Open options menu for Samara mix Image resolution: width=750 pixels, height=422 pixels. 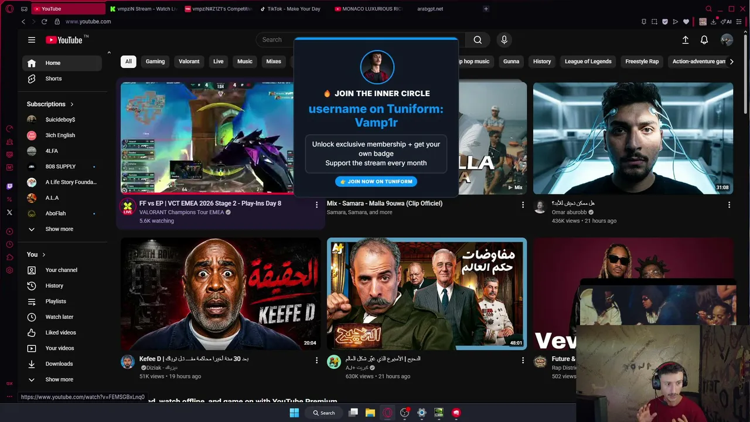(523, 205)
